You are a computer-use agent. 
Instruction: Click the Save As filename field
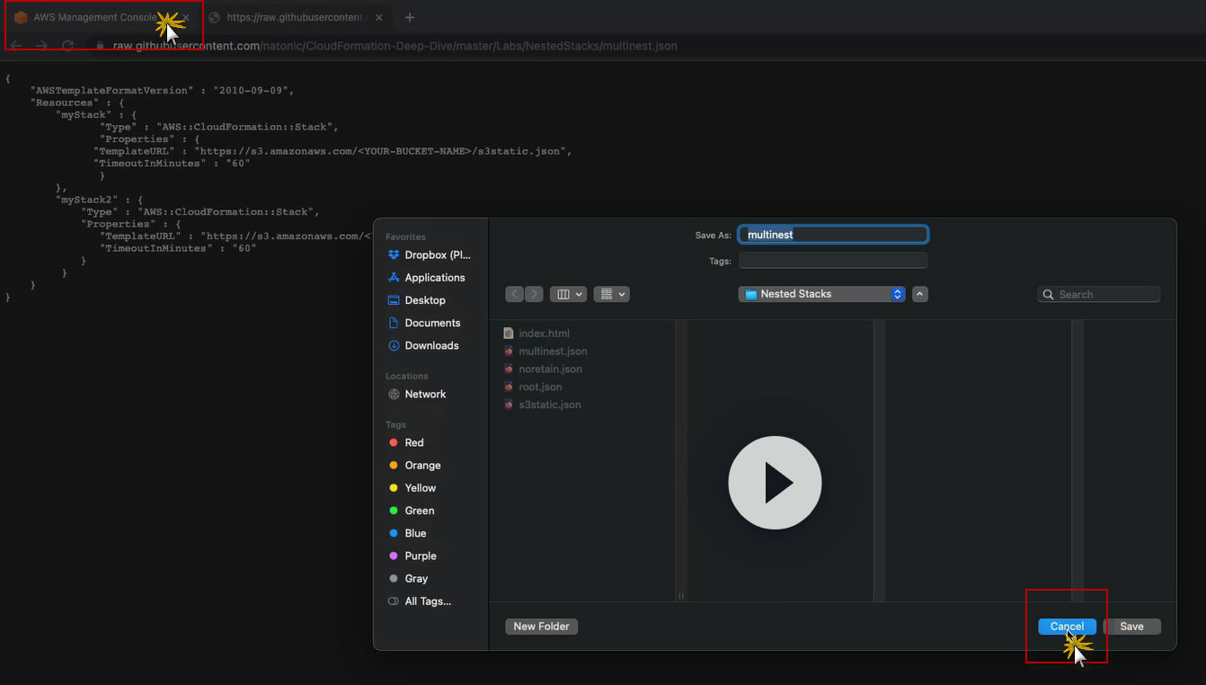(x=833, y=235)
